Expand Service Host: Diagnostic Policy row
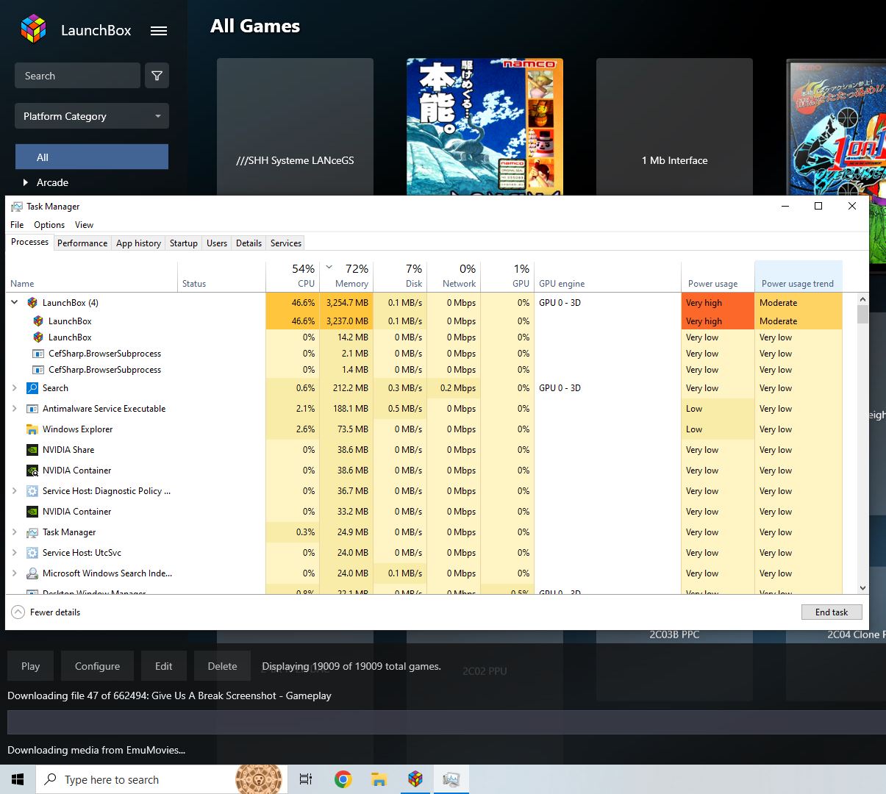Screen dimensions: 886x794 14,490
